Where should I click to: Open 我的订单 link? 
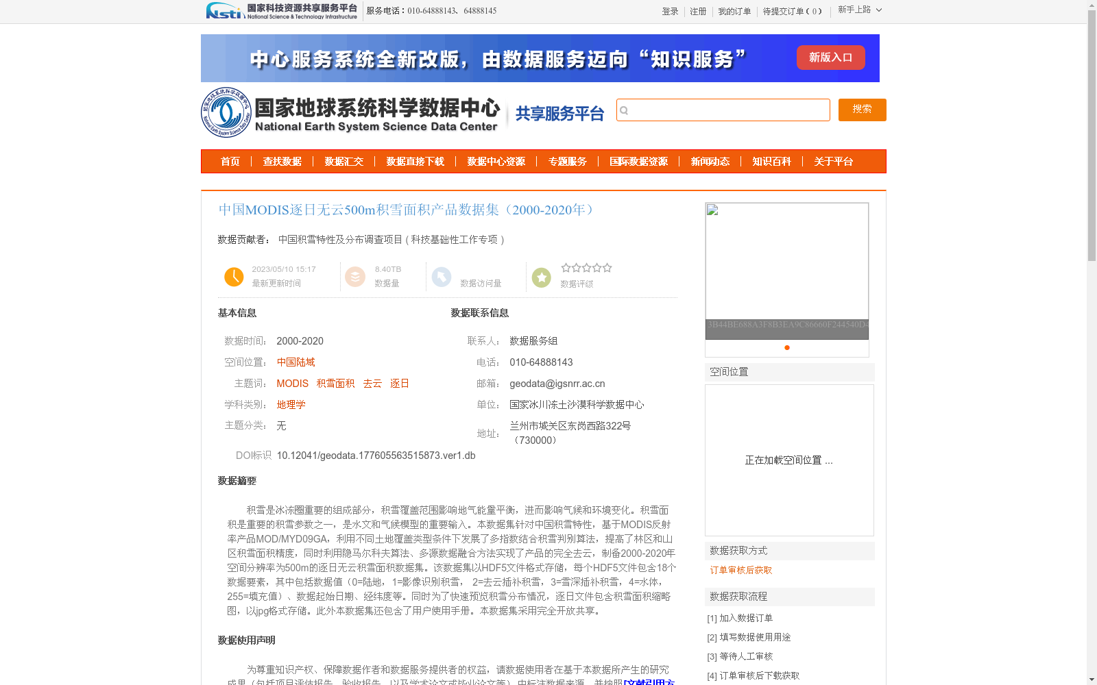pos(734,12)
